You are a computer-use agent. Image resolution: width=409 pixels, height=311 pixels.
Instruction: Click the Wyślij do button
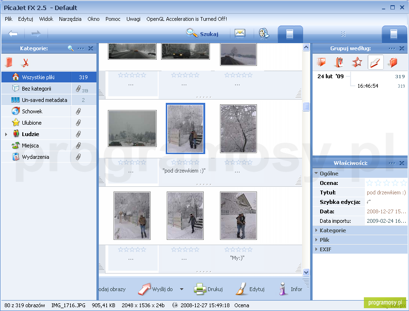point(155,289)
